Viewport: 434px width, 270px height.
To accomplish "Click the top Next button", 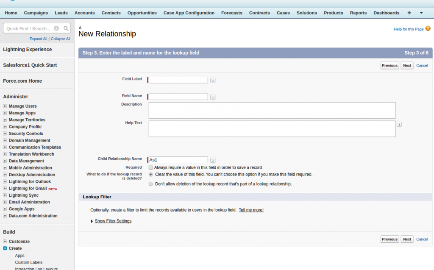I will tap(407, 65).
